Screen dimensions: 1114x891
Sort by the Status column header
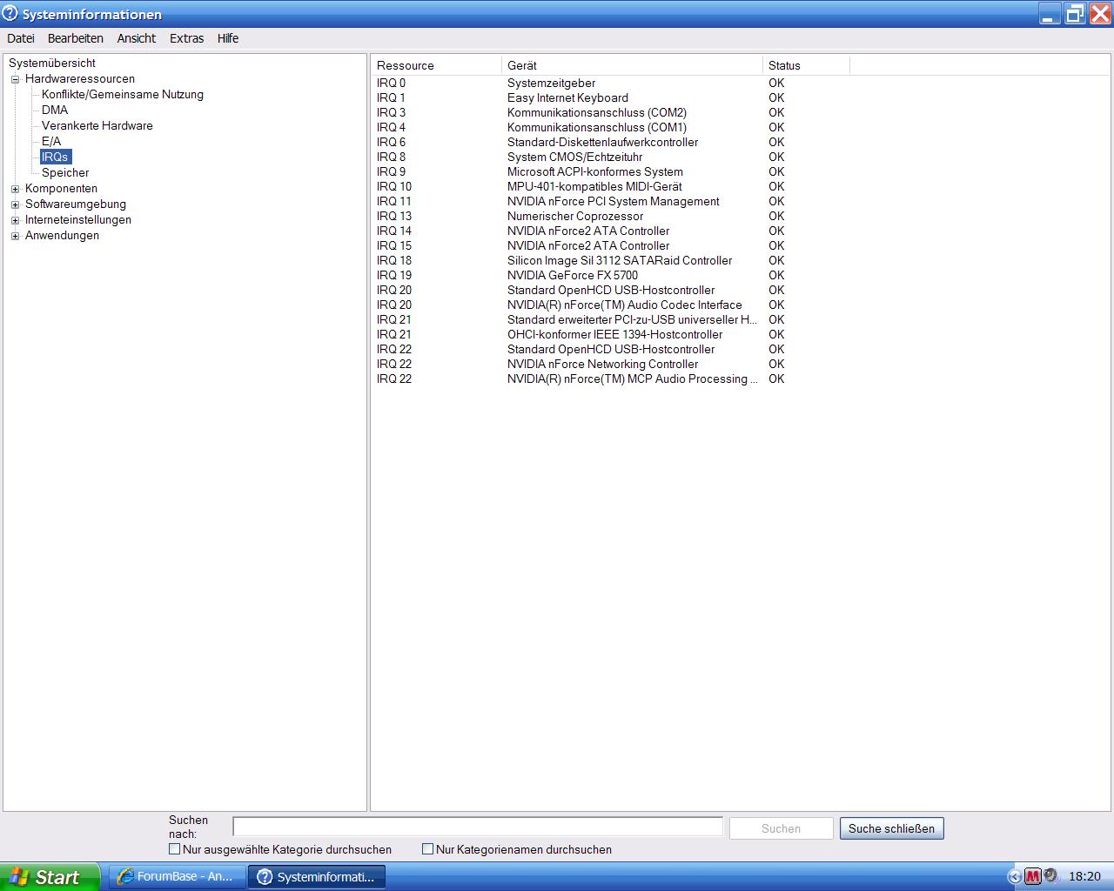coord(806,65)
